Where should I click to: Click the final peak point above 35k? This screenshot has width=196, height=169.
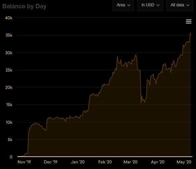pos(190,33)
